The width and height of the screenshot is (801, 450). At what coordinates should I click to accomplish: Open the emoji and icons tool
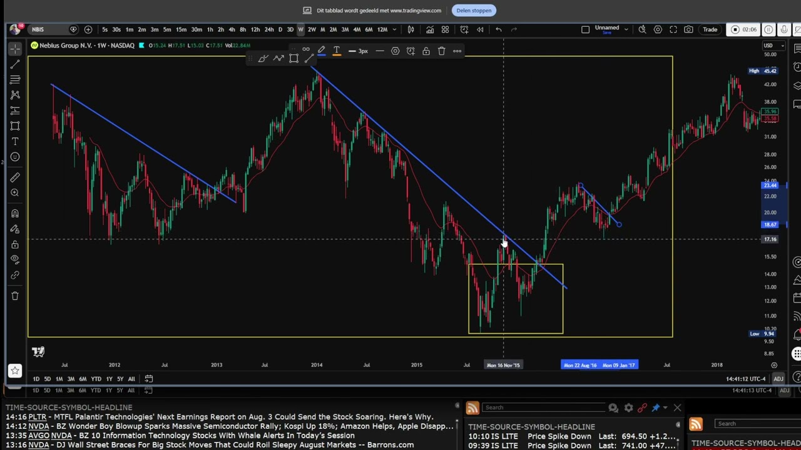[15, 157]
